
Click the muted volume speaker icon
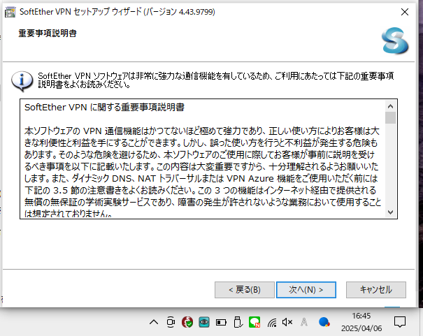(287, 322)
